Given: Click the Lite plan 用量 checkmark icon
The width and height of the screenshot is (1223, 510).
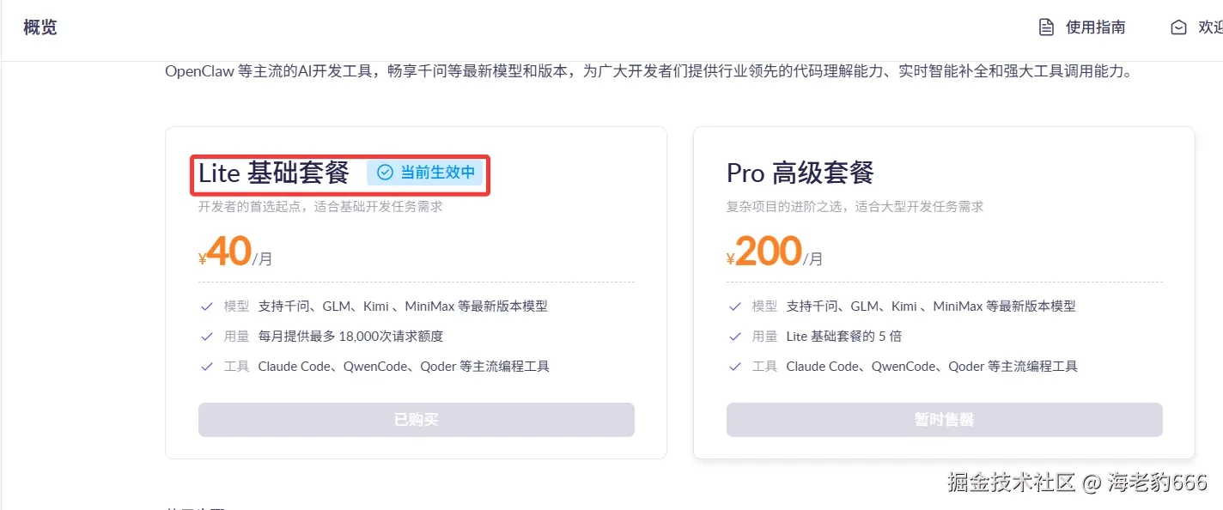Looking at the screenshot, I should (206, 337).
